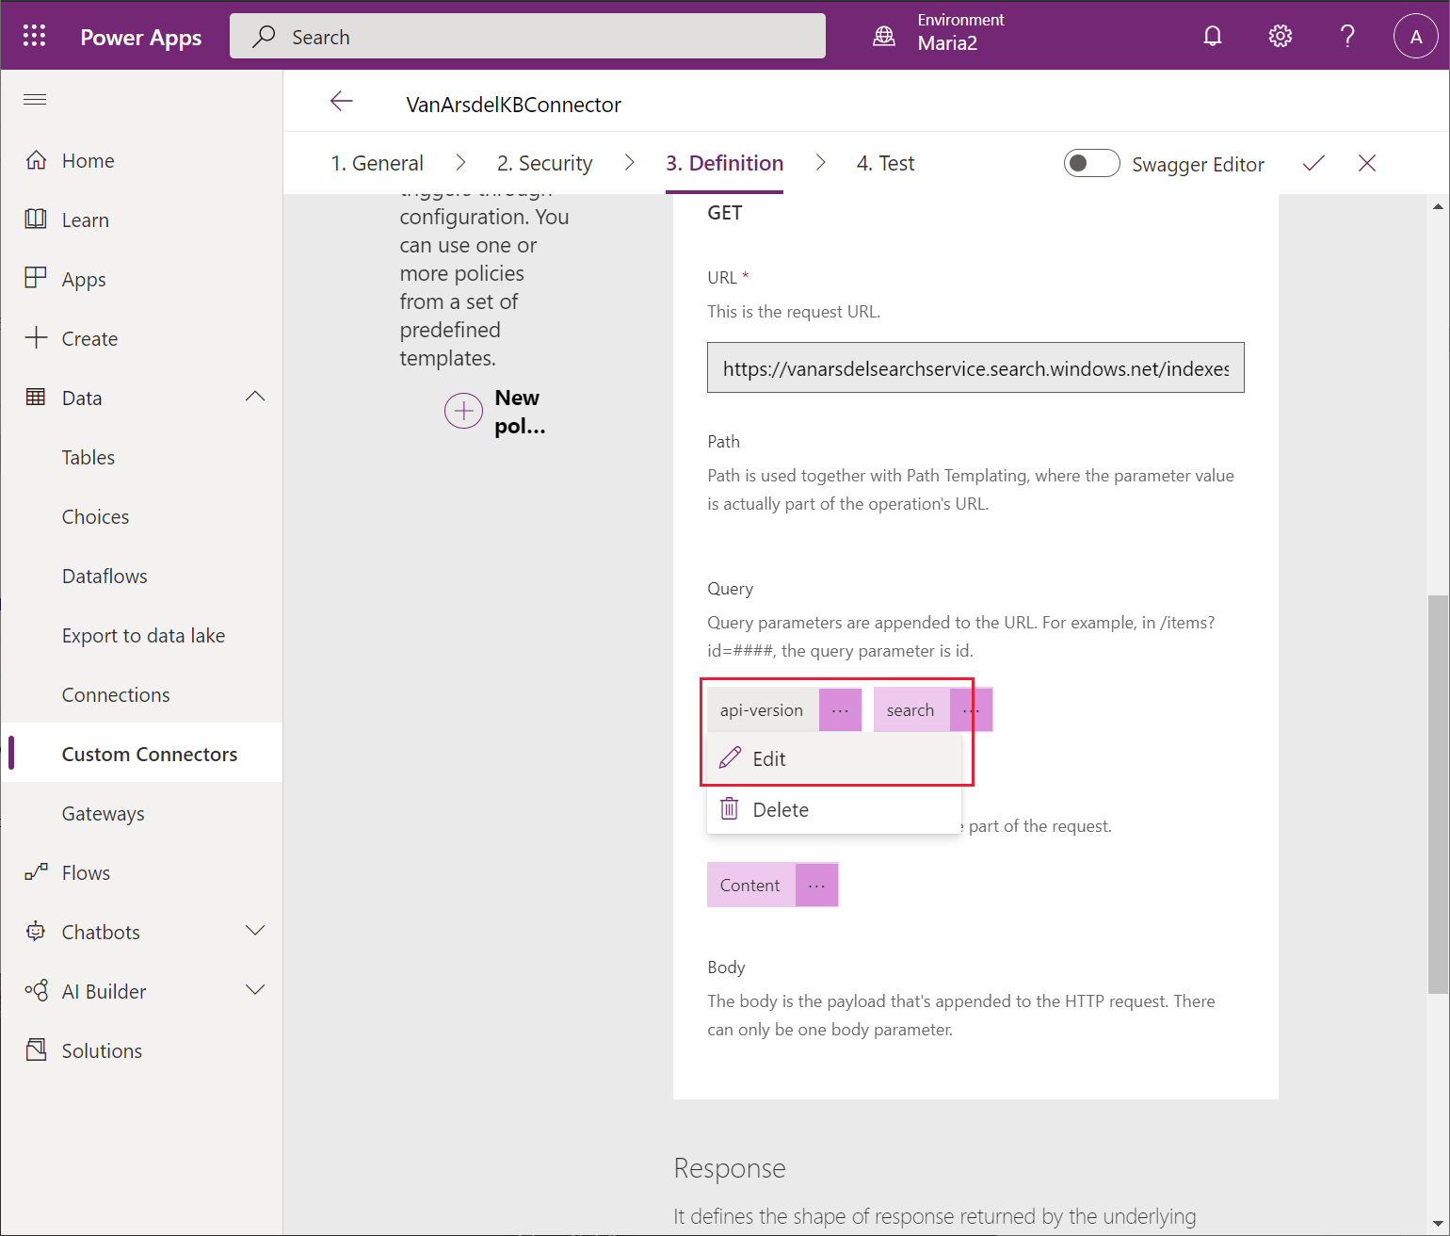Click the Solutions icon
Screen dimensions: 1450x1236
36,1049
